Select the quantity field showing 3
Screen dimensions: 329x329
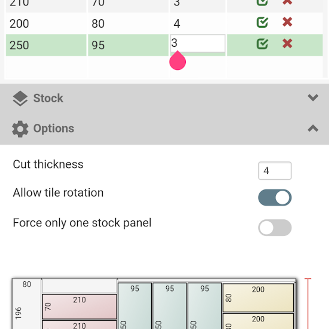pyautogui.click(x=197, y=44)
